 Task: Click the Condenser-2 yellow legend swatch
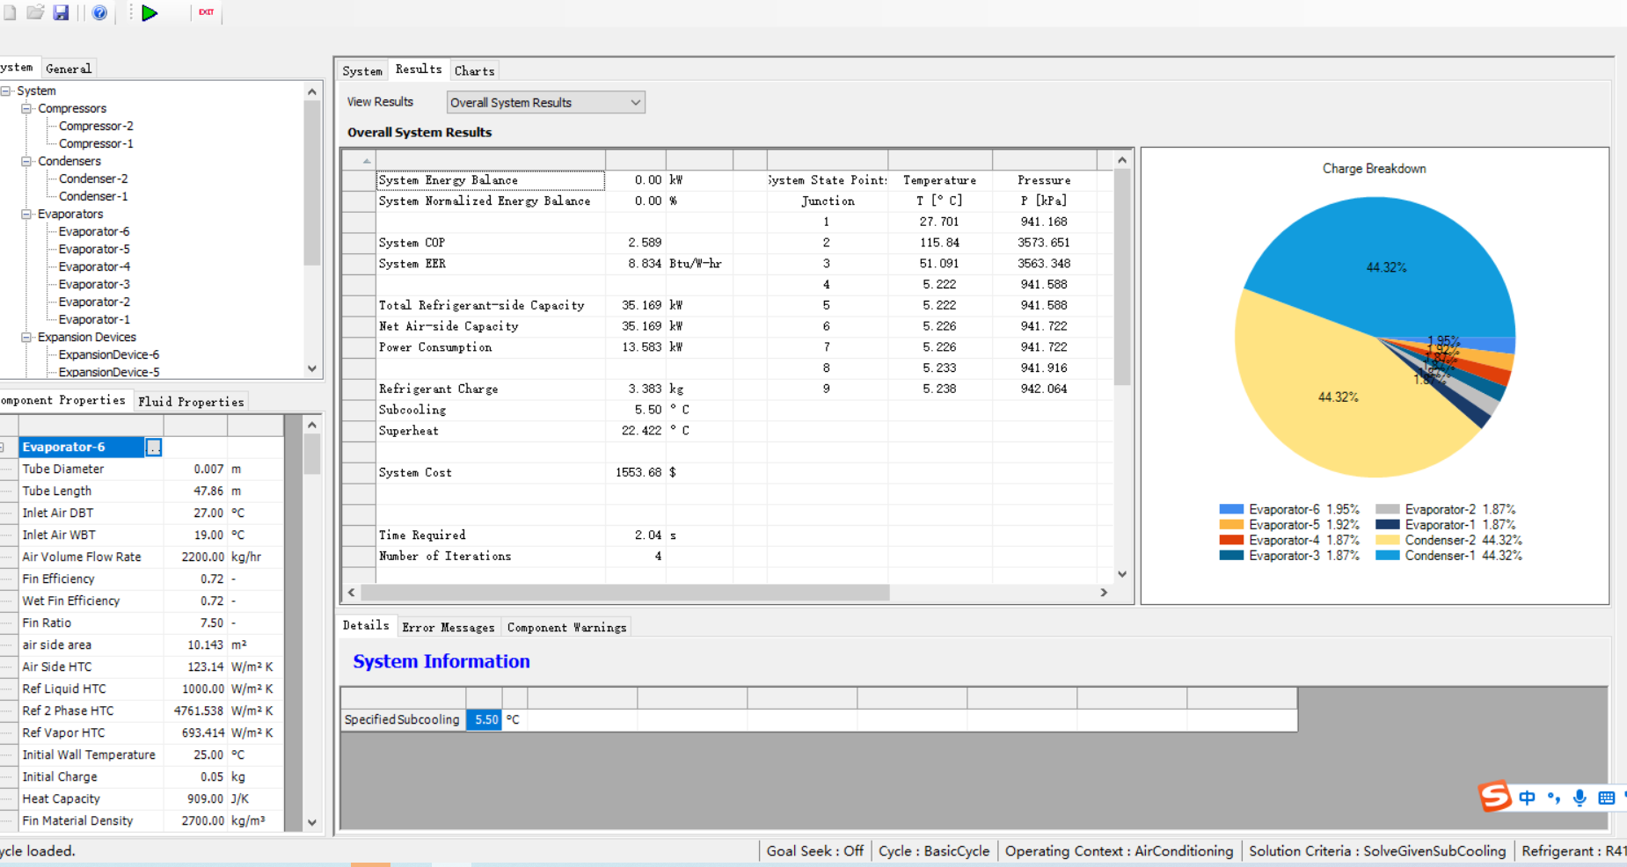1388,540
